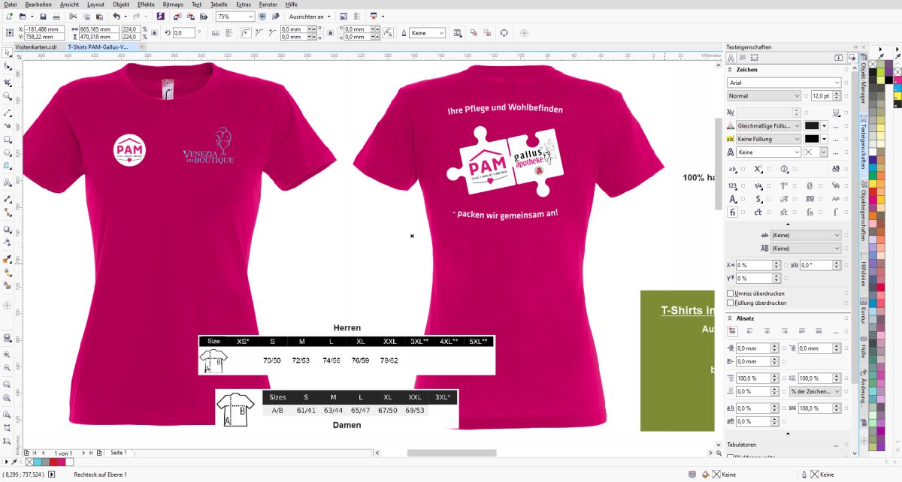Click the New document icon
Viewport: 902px width, 482px height.
tap(8, 16)
